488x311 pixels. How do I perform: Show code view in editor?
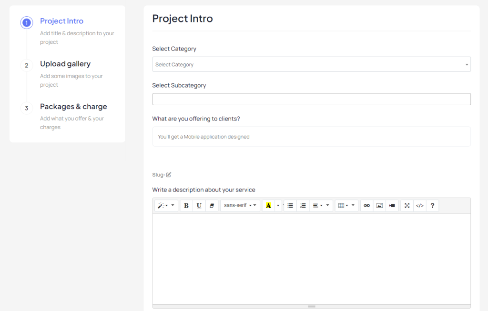tap(419, 206)
